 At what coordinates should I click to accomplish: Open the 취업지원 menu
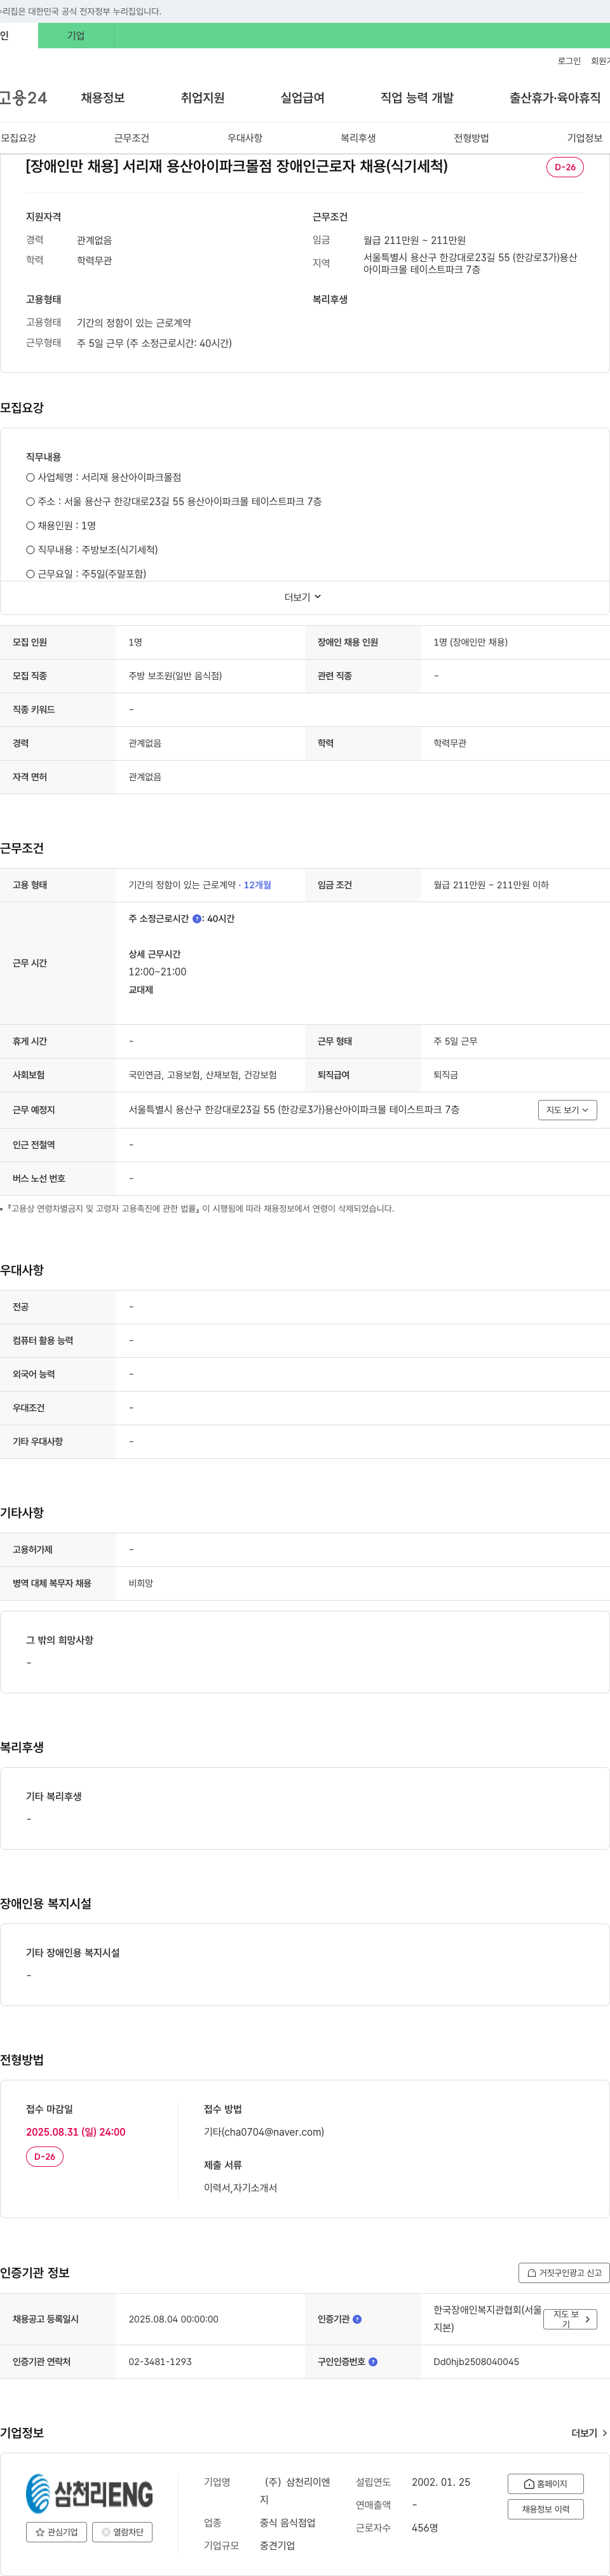tap(203, 98)
